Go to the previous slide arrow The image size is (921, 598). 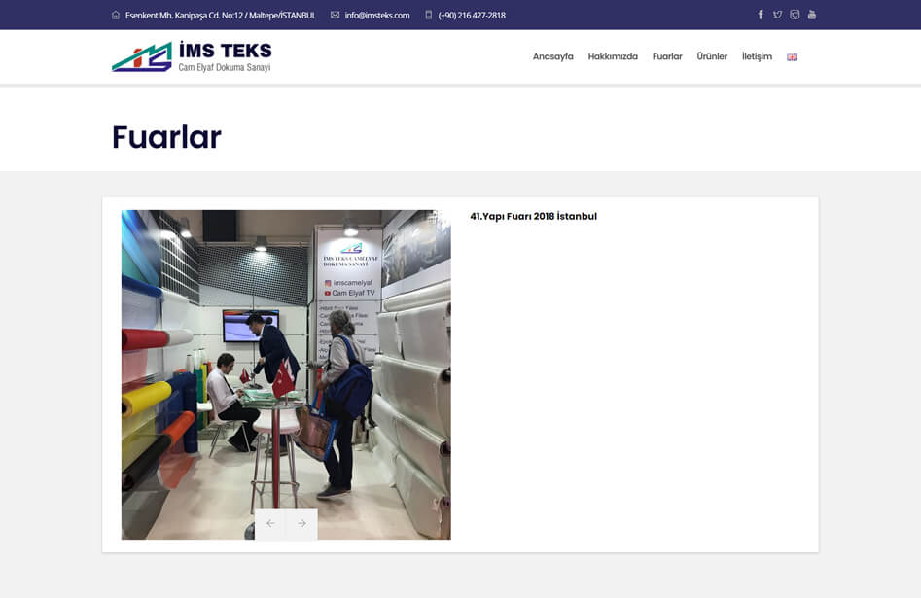(x=270, y=523)
